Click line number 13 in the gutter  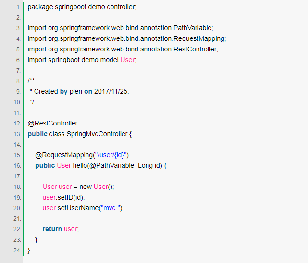coord(17,134)
